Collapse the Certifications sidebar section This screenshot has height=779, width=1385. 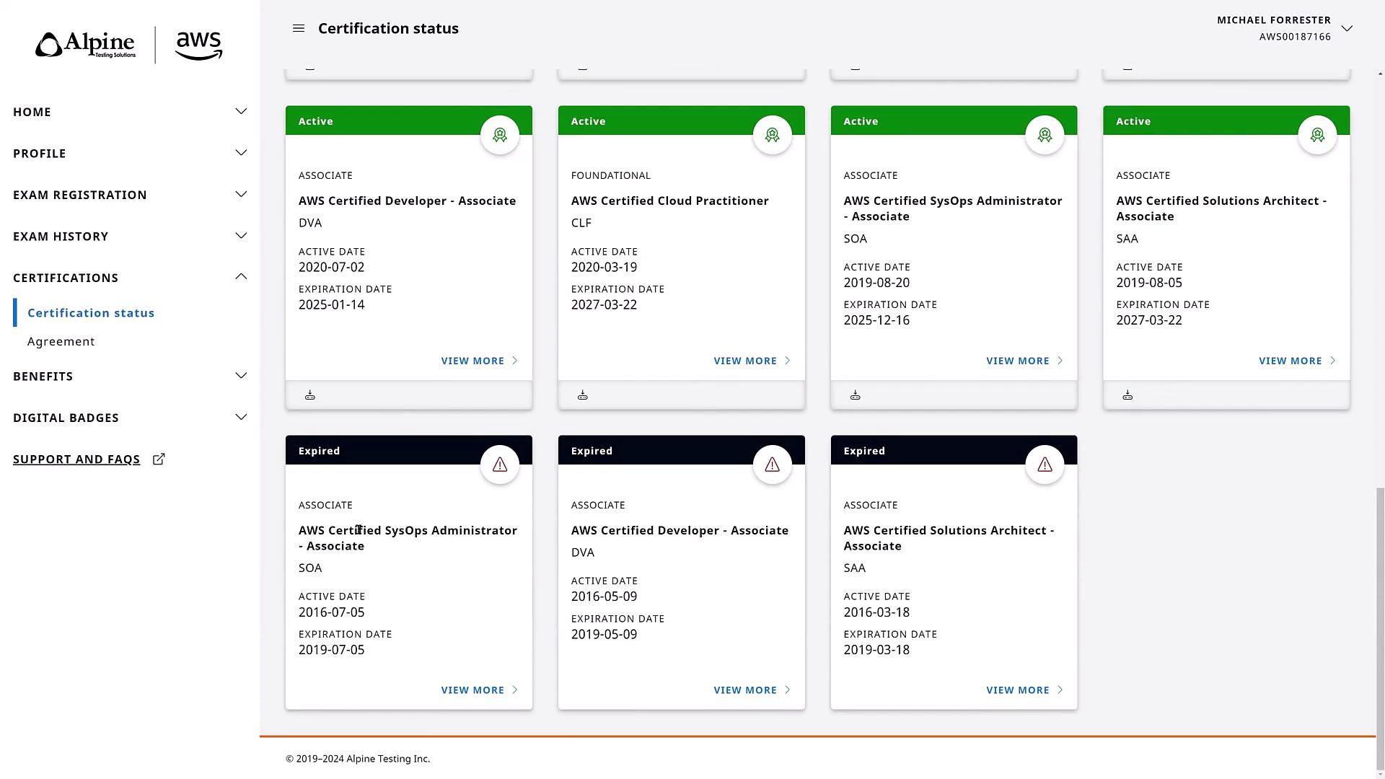point(241,278)
